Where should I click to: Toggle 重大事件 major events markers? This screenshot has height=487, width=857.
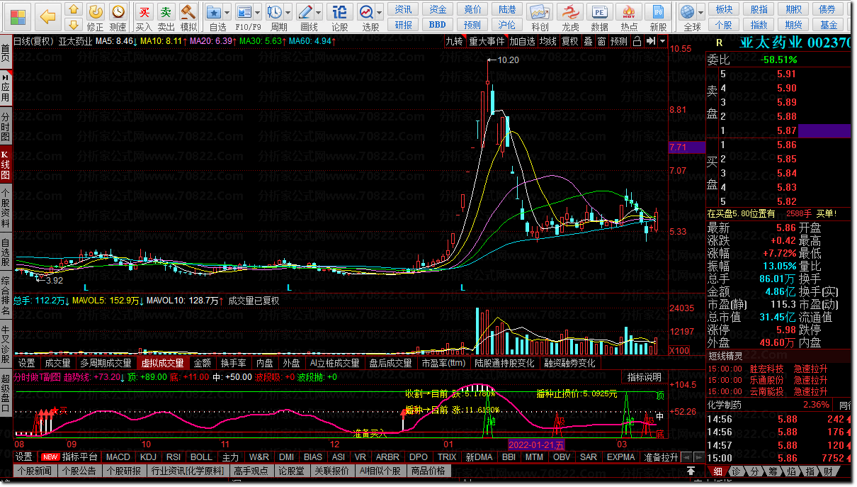click(x=487, y=42)
